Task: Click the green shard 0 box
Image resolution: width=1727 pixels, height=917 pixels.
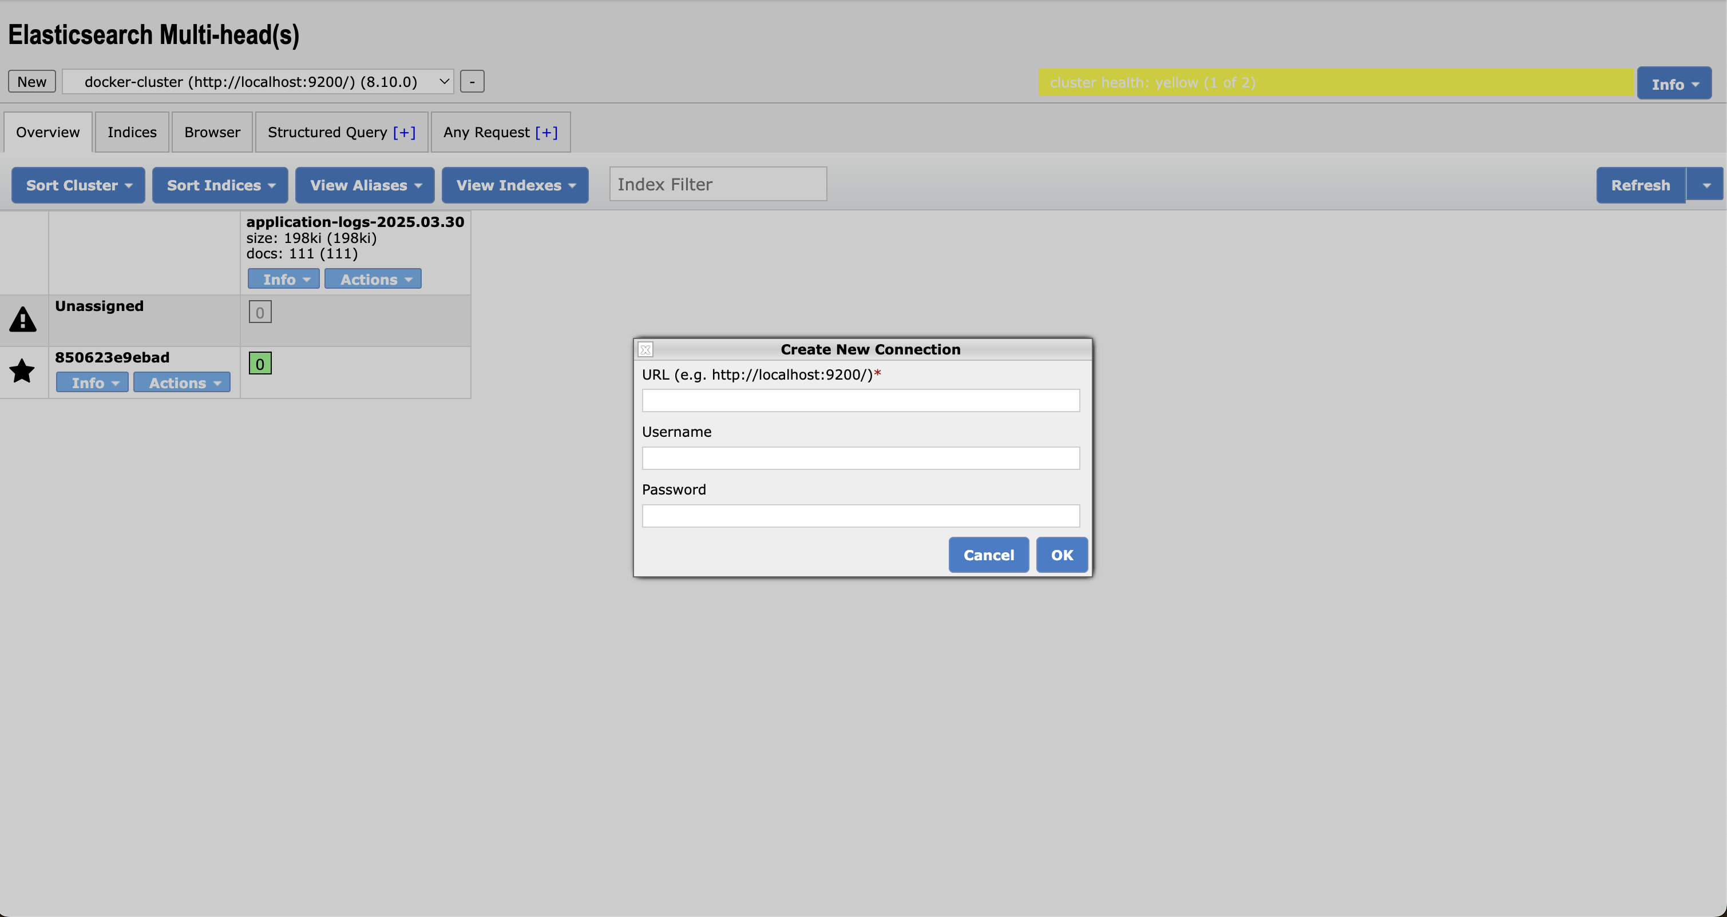Action: [x=260, y=363]
